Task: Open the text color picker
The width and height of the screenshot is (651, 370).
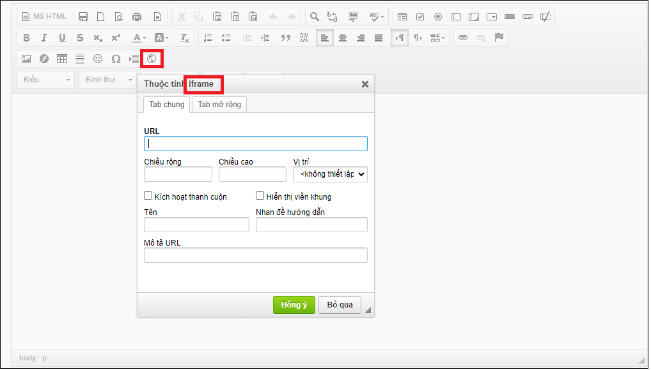Action: coord(139,38)
